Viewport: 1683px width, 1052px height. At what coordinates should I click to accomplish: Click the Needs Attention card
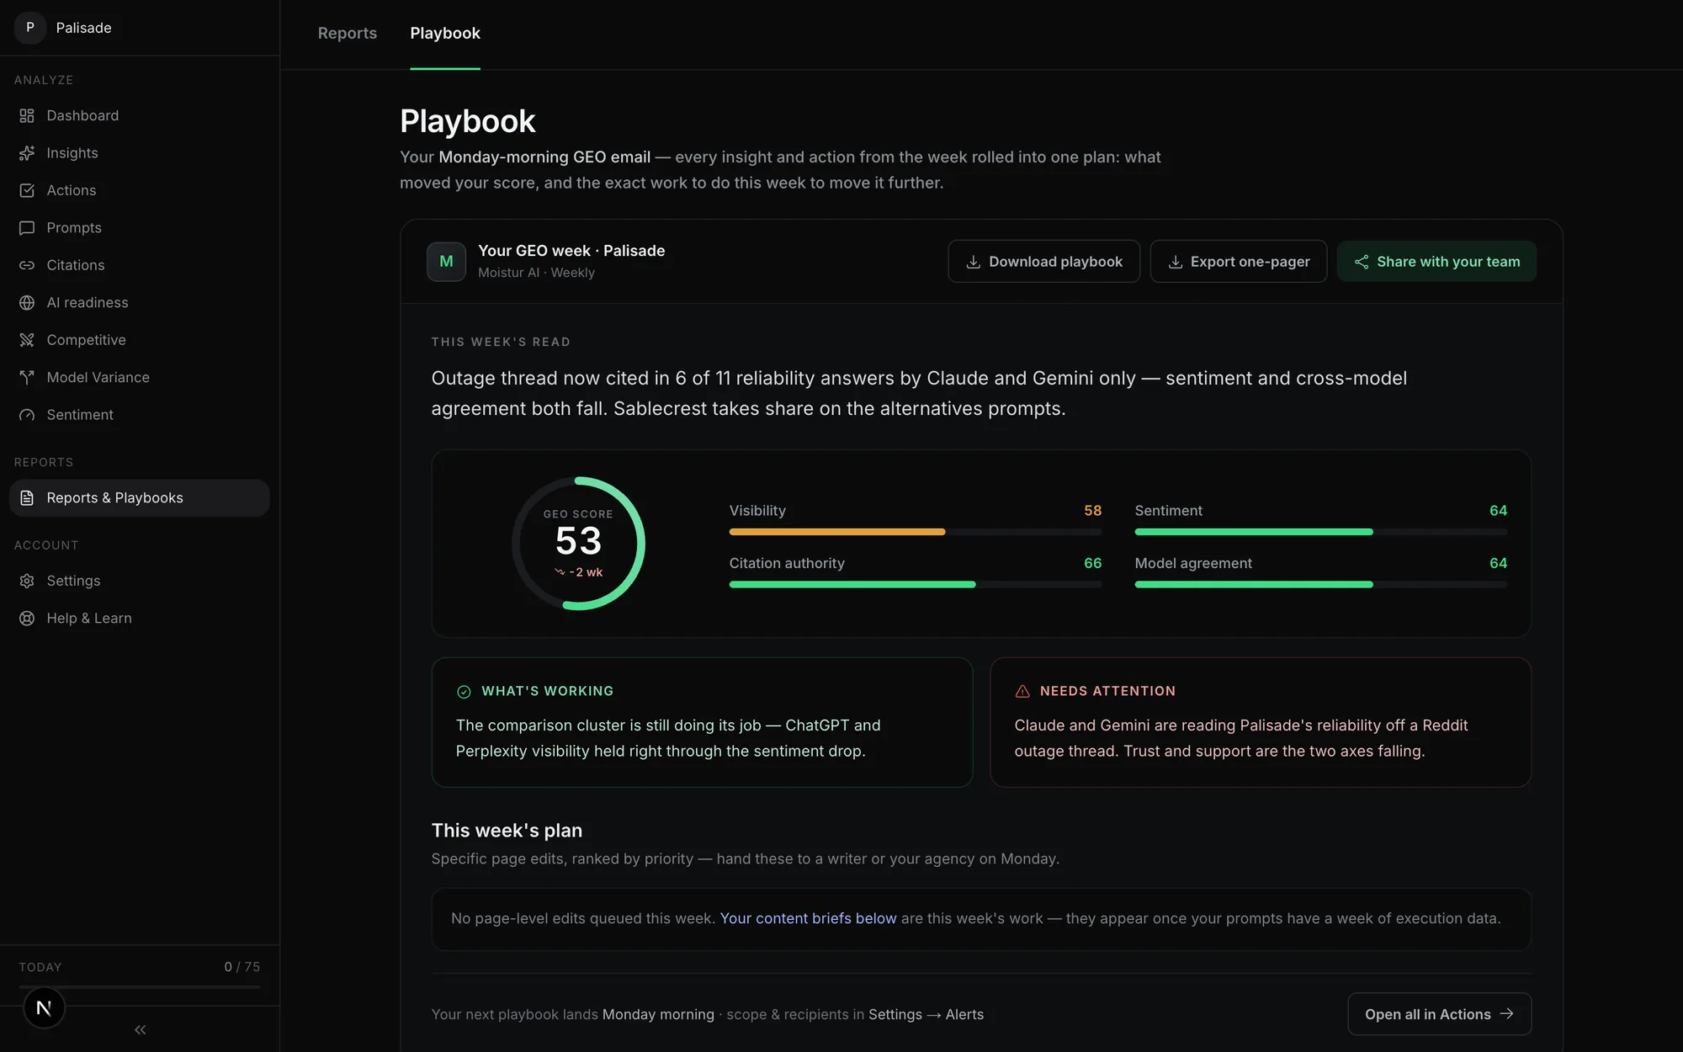(1261, 722)
